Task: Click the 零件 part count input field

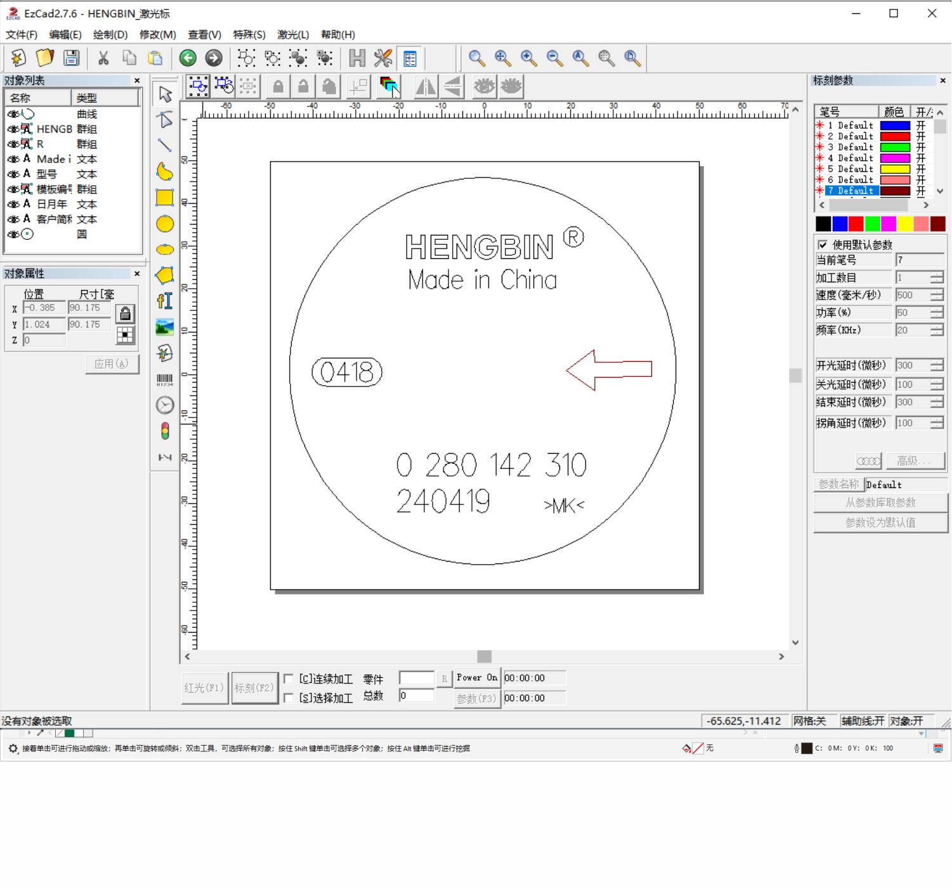Action: pos(417,678)
